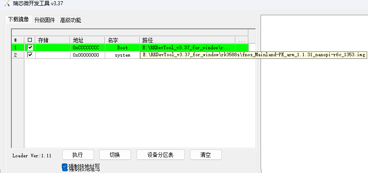Viewport: 368px width, 173px height.
Task: Toggle the header select-all checkbox
Action: [x=30, y=40]
